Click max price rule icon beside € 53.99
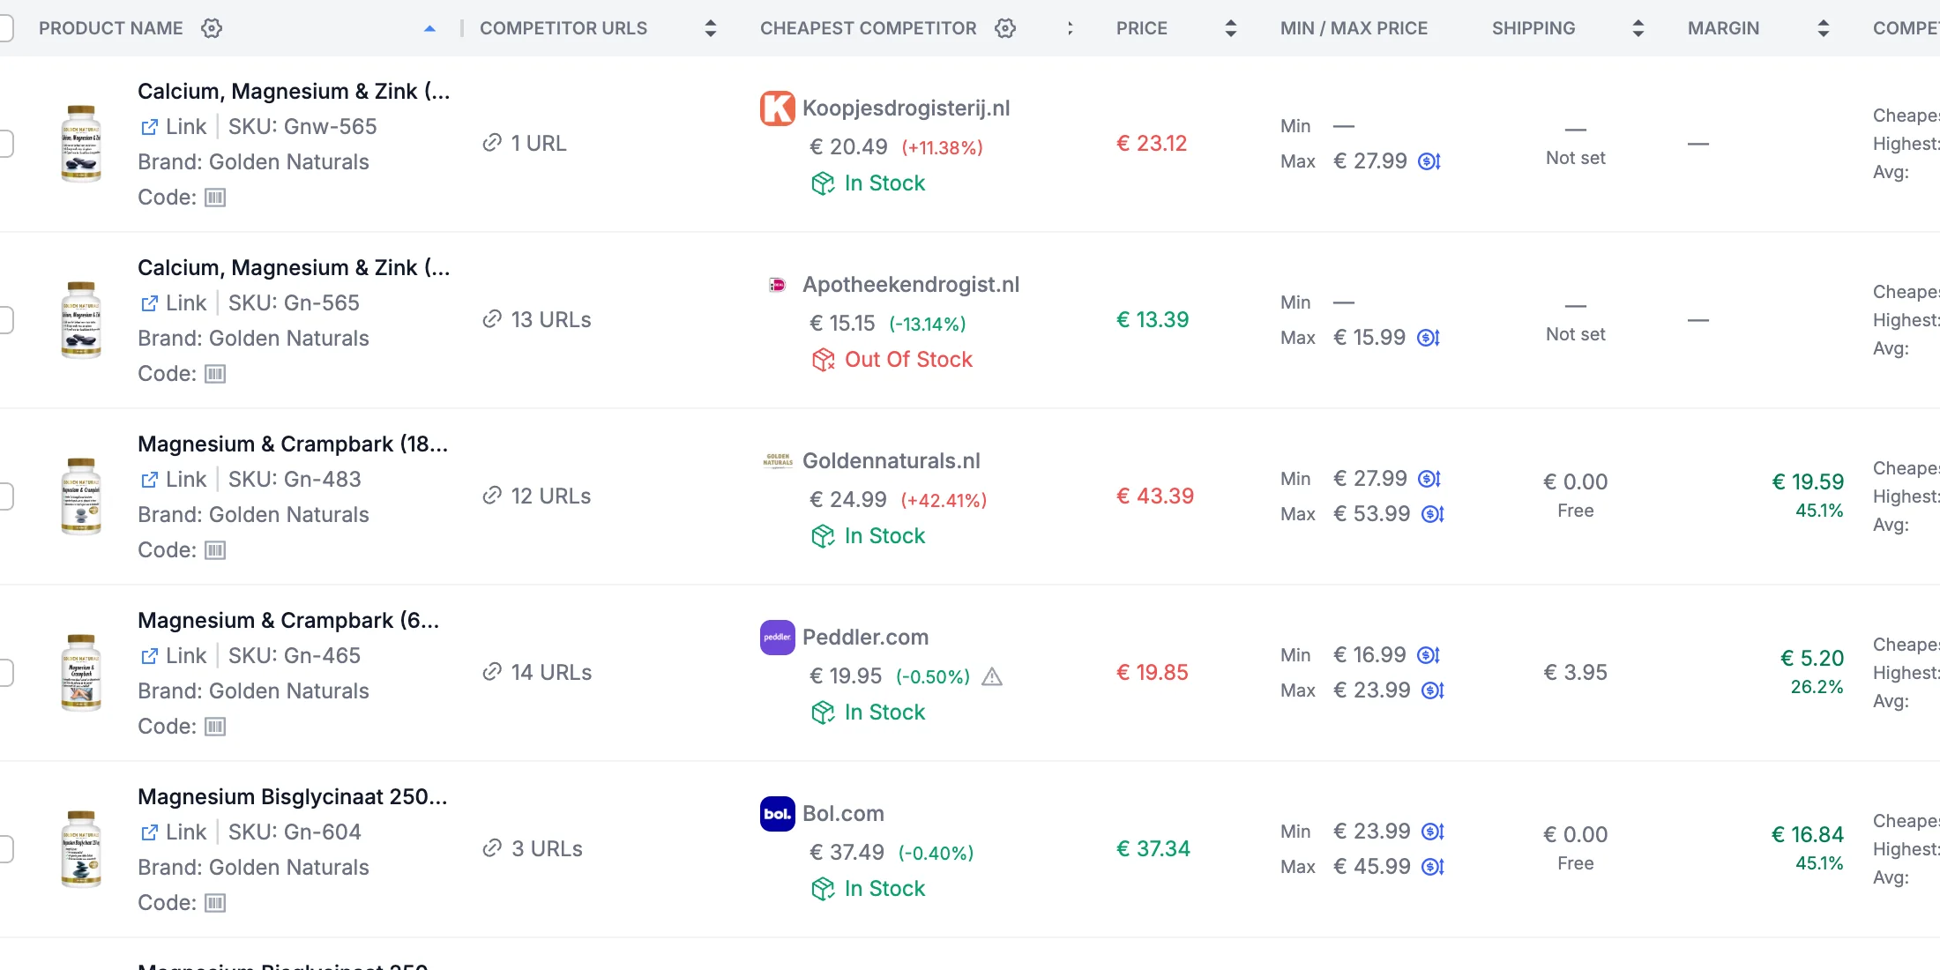 pos(1433,514)
